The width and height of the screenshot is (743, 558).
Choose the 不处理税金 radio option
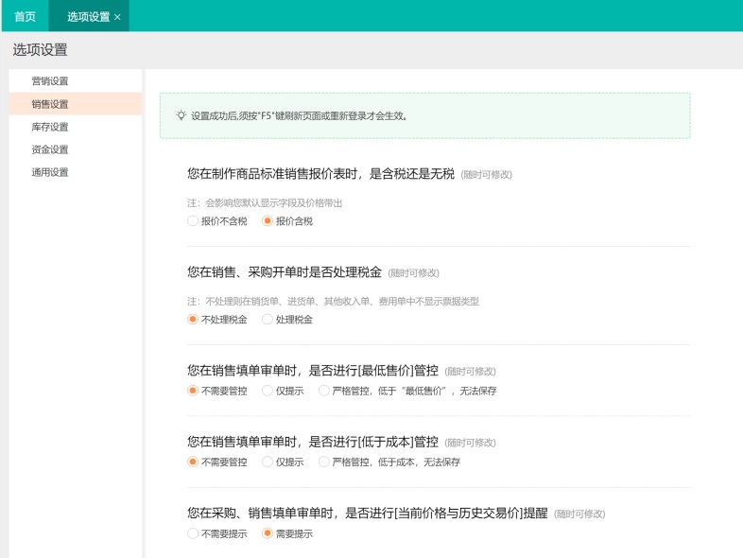193,320
